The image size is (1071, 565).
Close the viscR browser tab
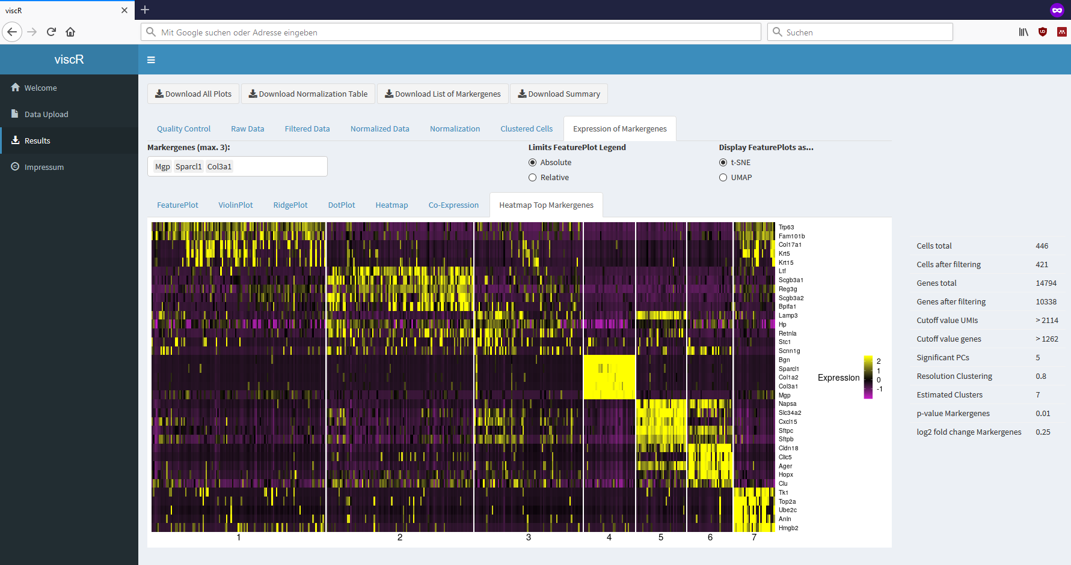[x=124, y=10]
